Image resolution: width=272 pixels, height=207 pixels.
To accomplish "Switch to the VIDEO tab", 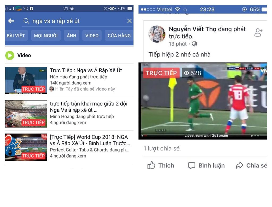I will tap(92, 36).
